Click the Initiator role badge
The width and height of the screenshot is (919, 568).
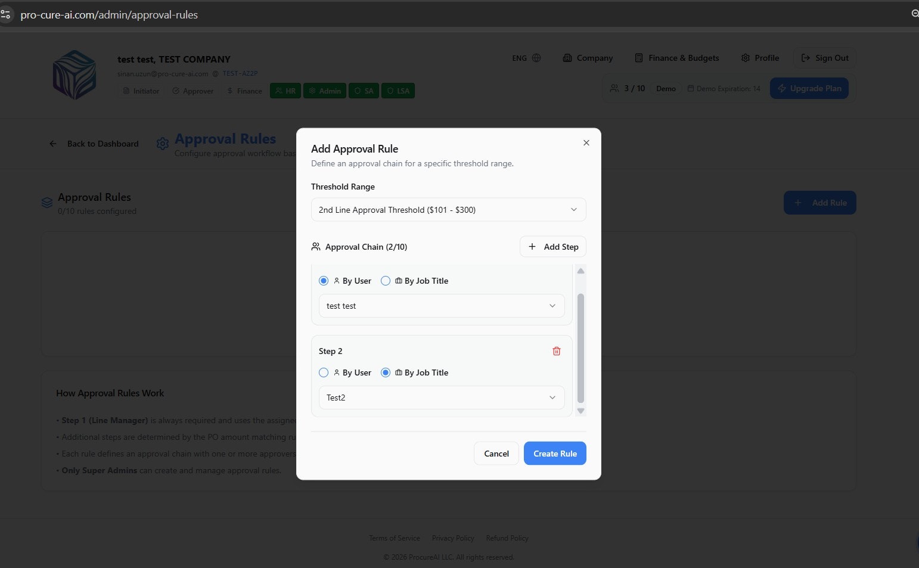(x=141, y=91)
